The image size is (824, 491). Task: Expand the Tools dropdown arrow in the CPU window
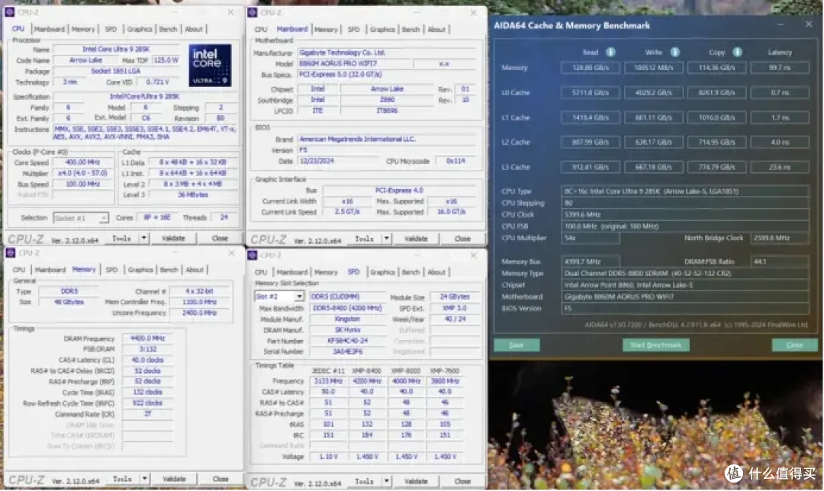[143, 238]
